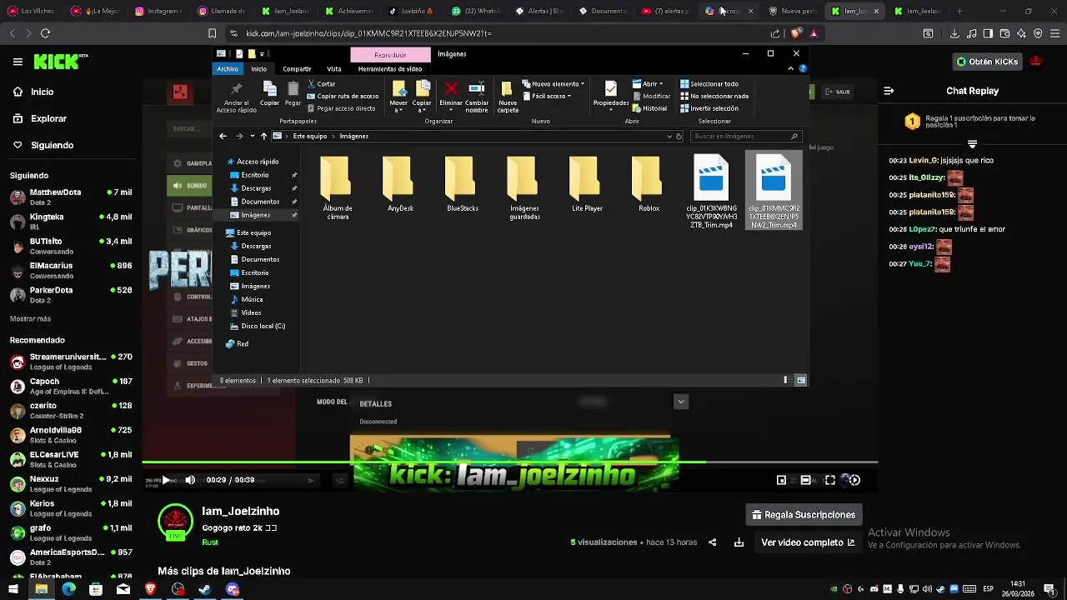Image resolution: width=1067 pixels, height=600 pixels.
Task: Open the Mover a dropdown
Action: point(398,97)
